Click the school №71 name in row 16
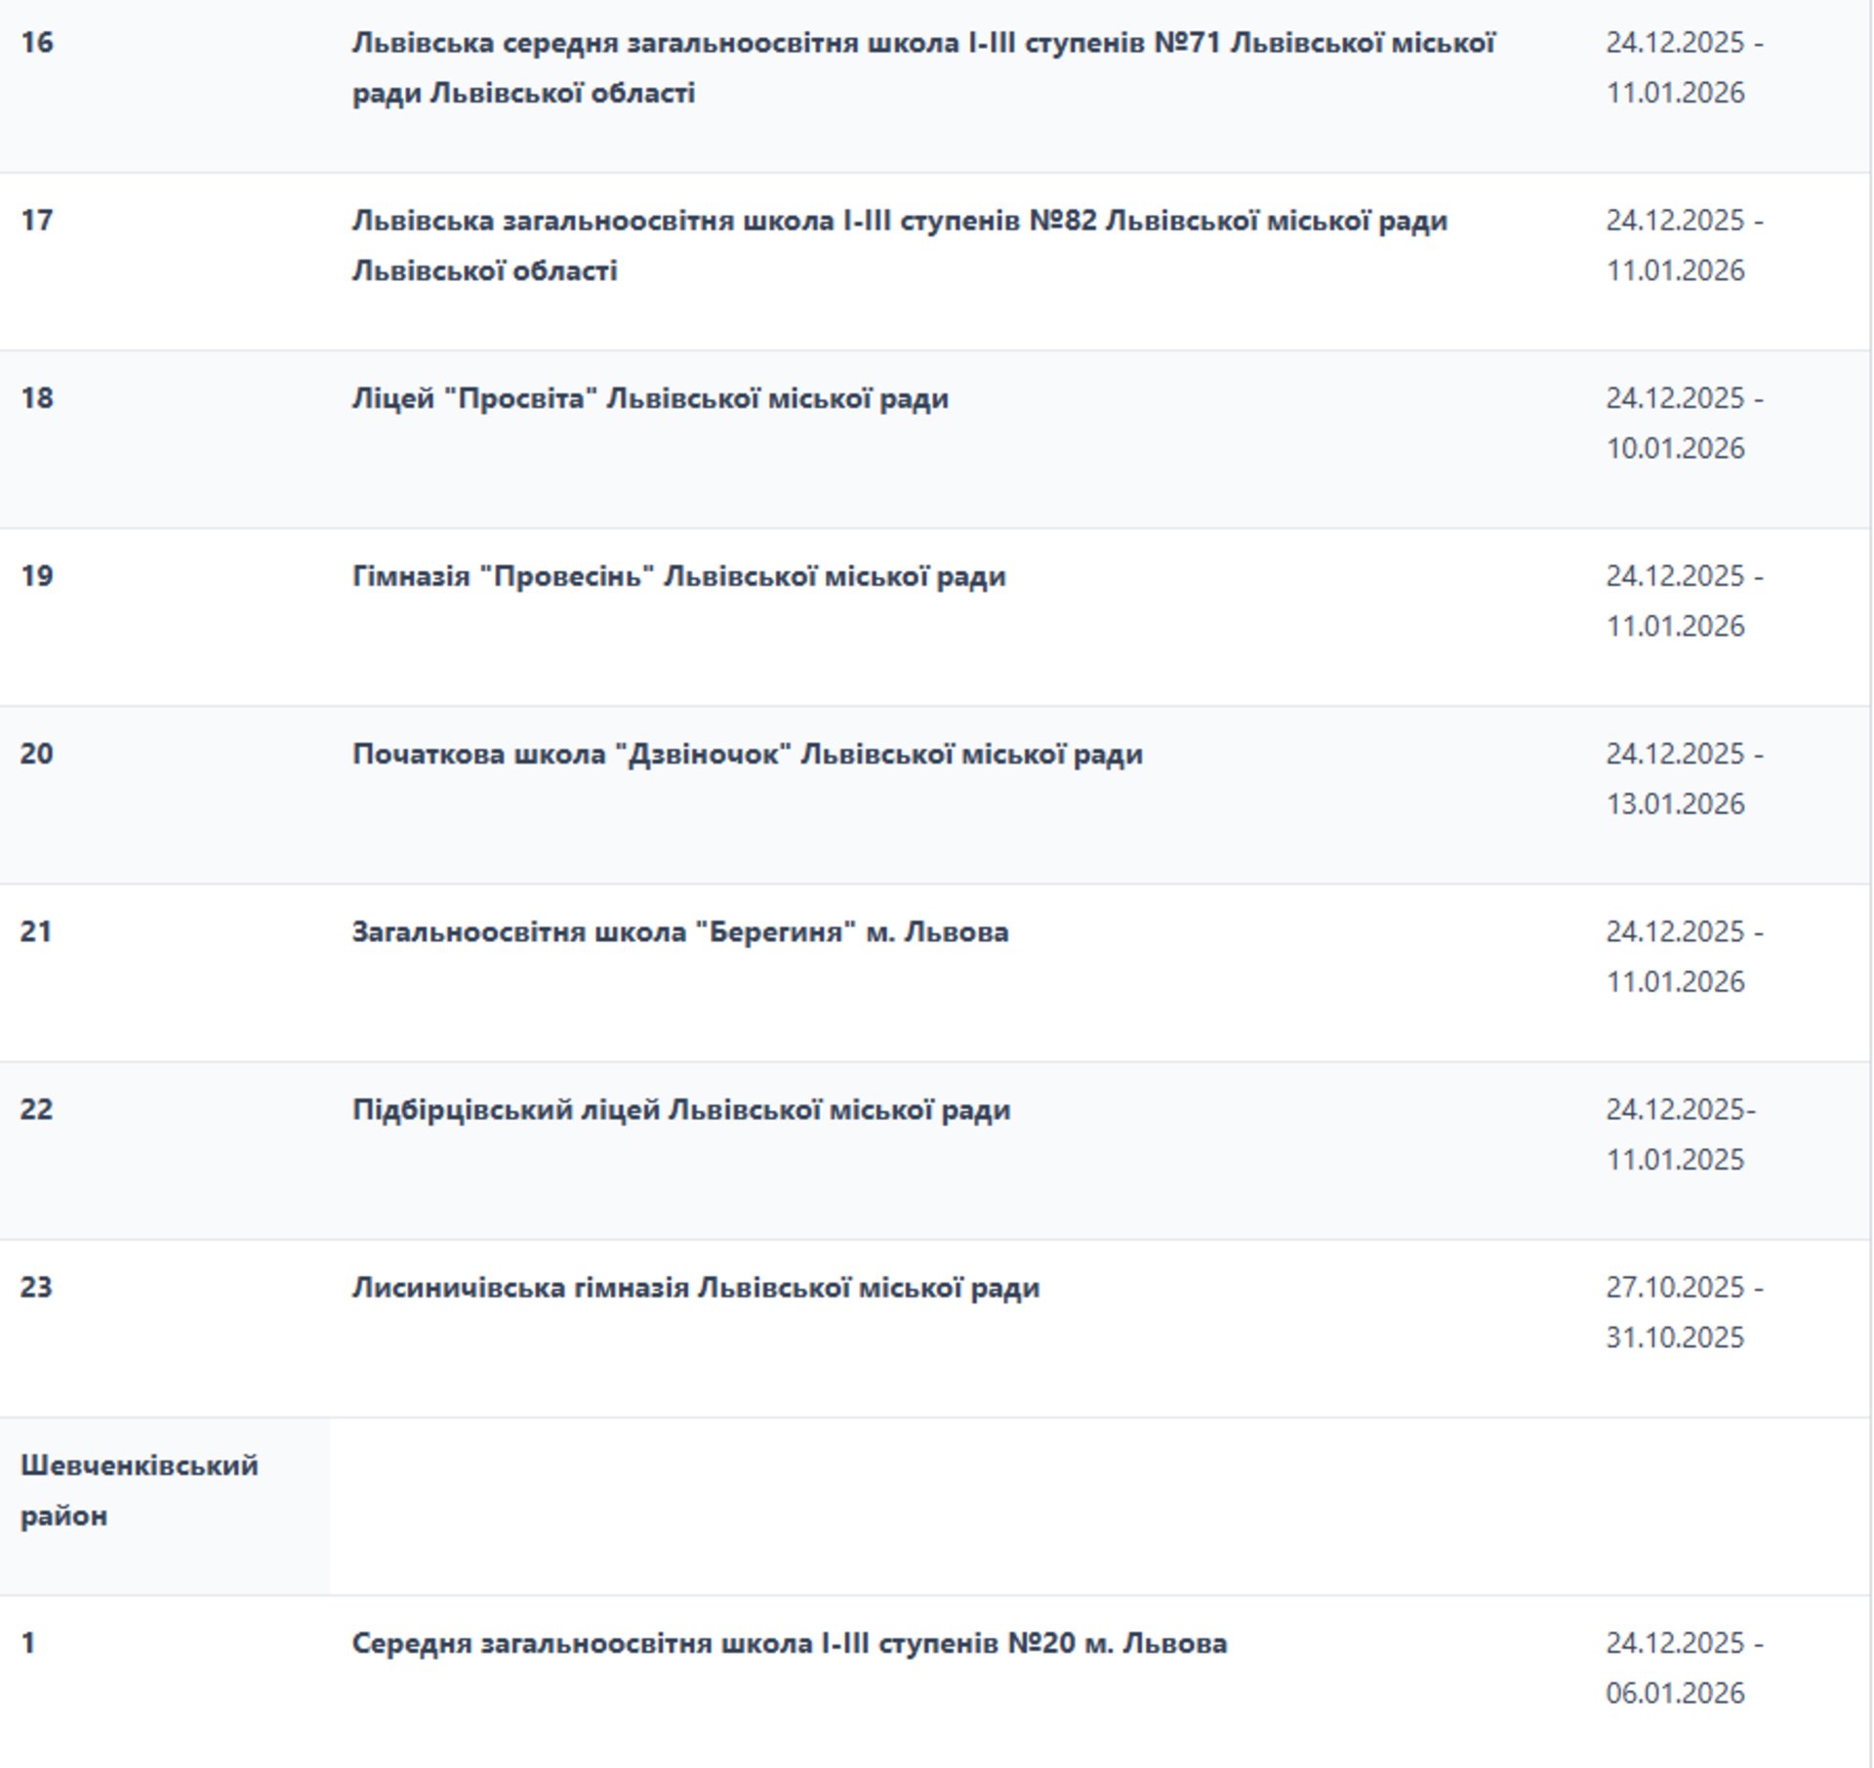Viewport: 1874px width, 1768px height. (922, 67)
